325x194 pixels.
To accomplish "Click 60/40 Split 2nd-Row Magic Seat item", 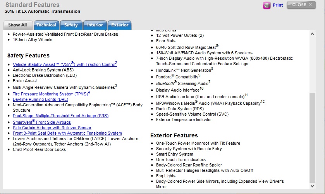I will click(187, 47).
